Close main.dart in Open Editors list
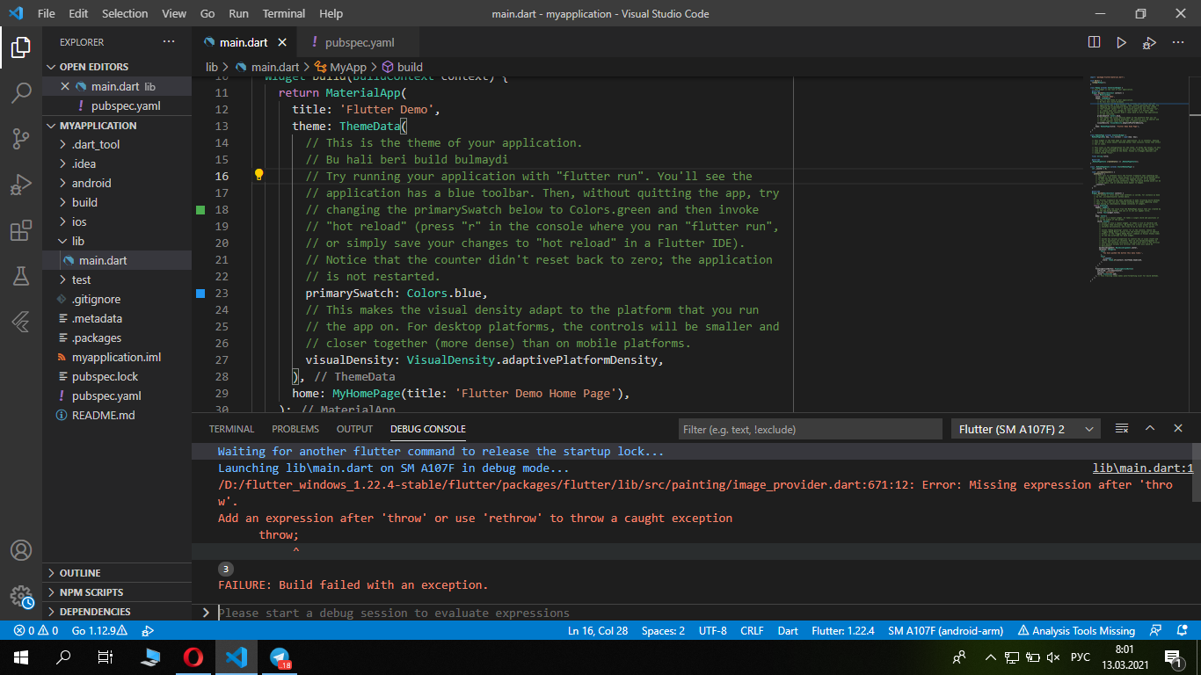 click(x=64, y=86)
